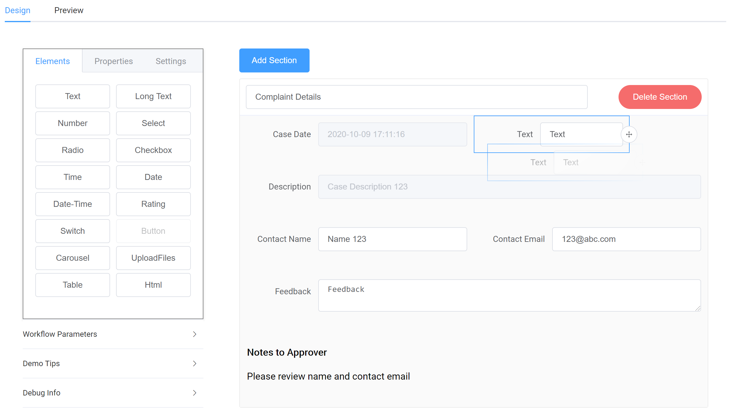Focus the Contact Email input

(x=626, y=239)
